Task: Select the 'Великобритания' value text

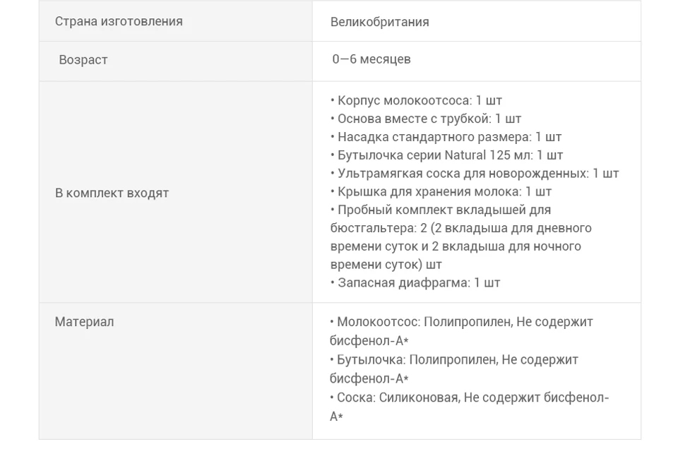Action: click(380, 22)
